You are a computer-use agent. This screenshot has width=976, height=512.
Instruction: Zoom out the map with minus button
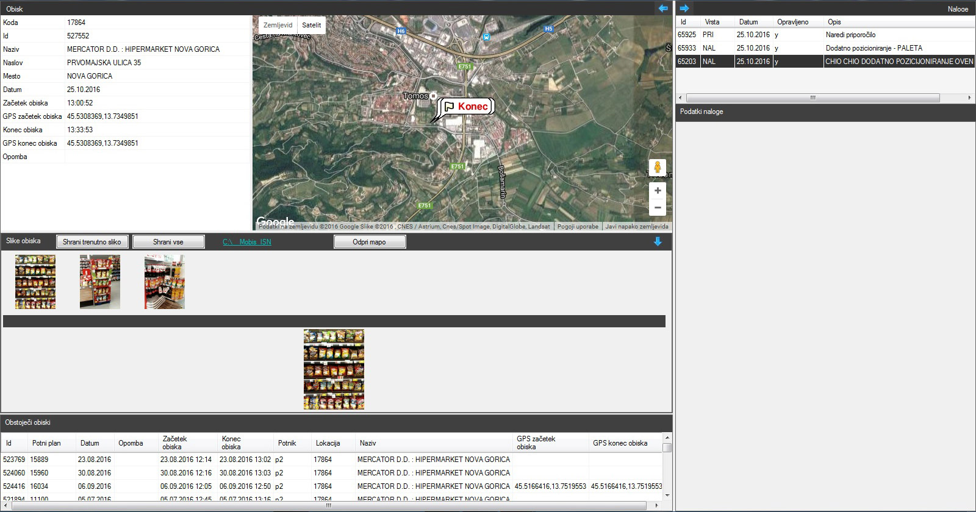658,208
